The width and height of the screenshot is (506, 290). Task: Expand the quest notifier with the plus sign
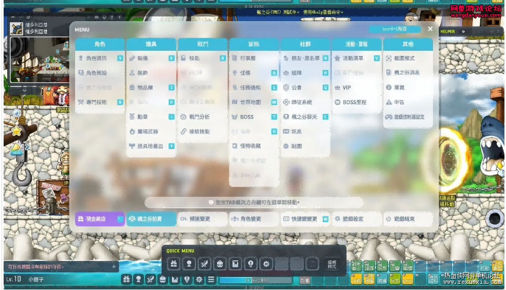(x=113, y=267)
